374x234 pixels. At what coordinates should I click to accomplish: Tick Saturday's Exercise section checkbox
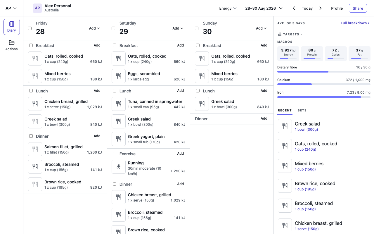(x=115, y=154)
